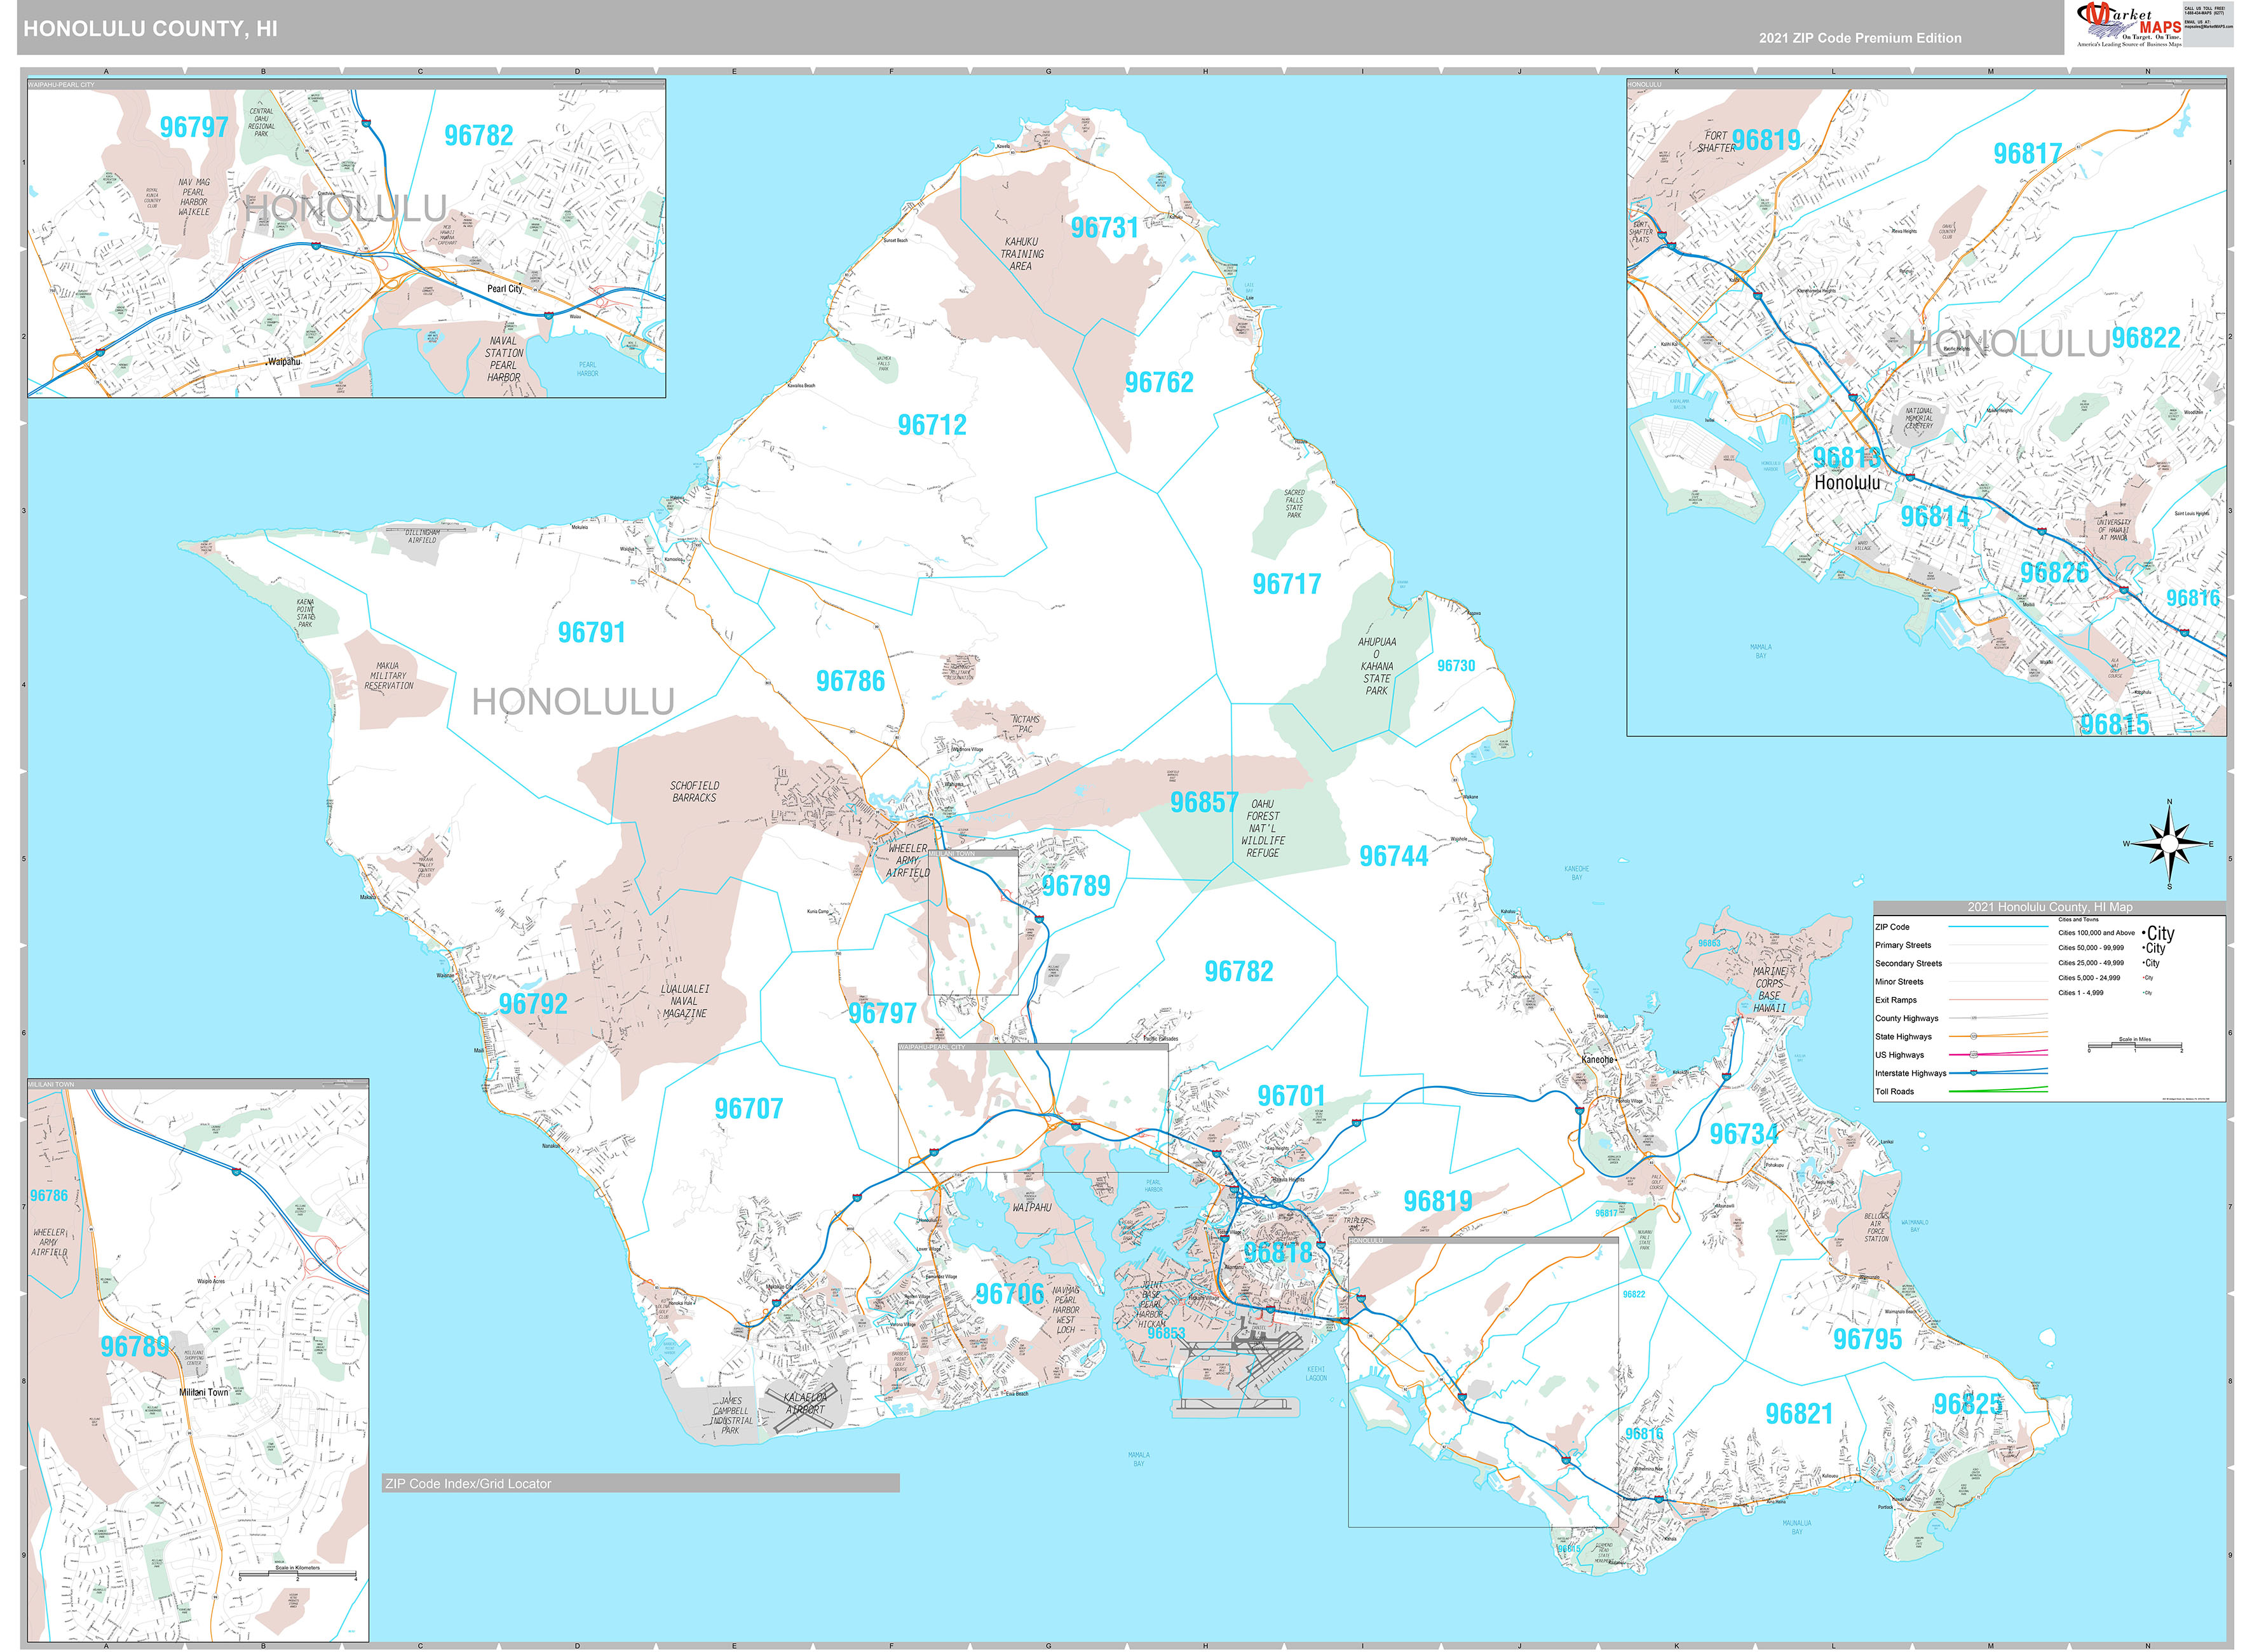Click the compass rose on the map
Viewport: 2245px width, 1652px height.
(x=2168, y=845)
